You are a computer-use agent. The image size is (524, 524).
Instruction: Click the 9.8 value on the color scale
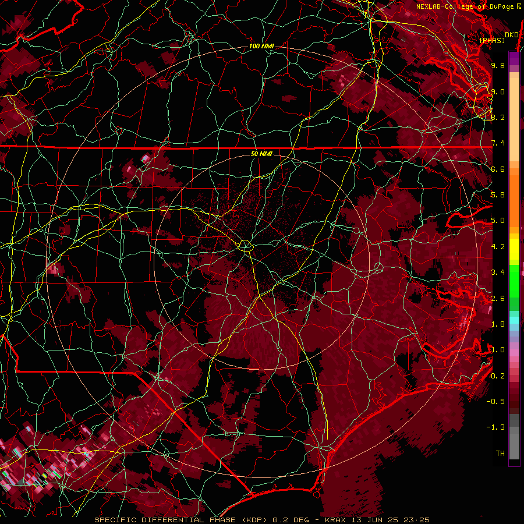(498, 65)
